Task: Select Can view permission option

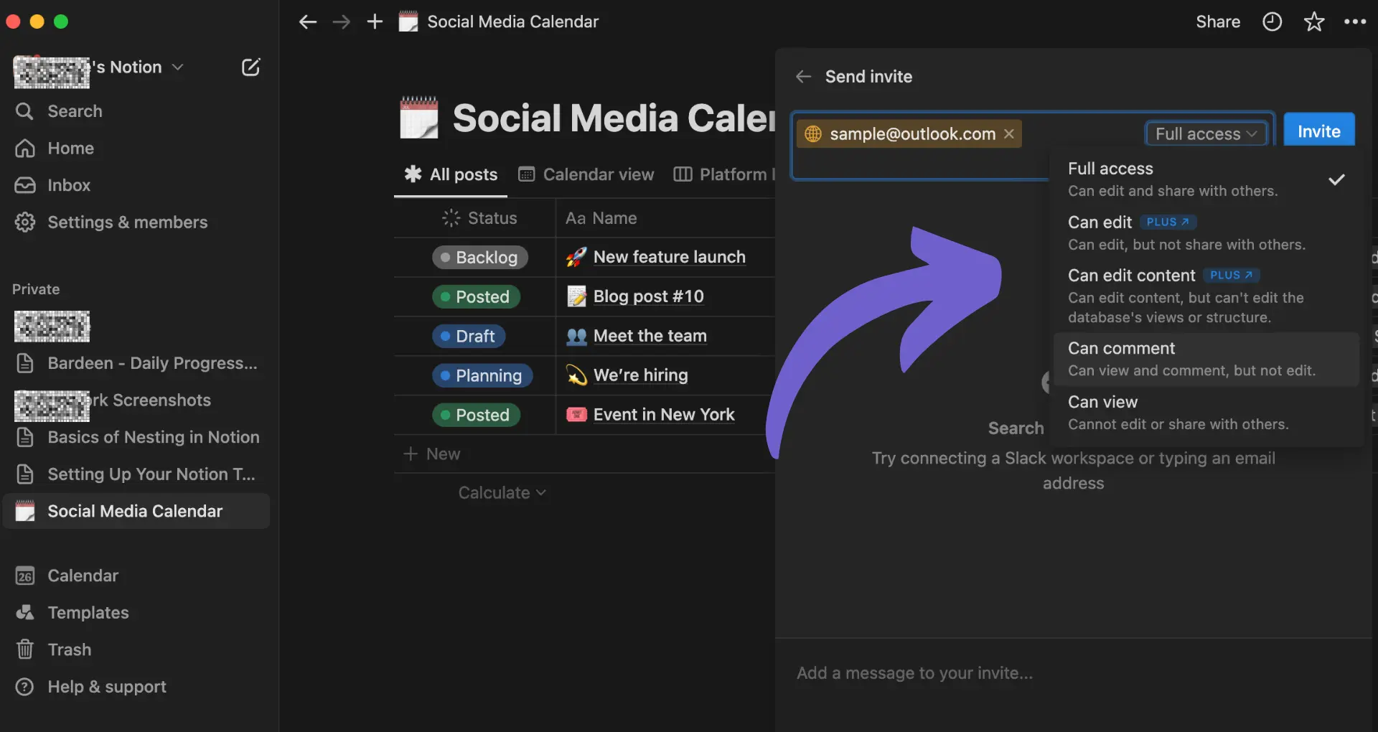Action: (x=1207, y=413)
